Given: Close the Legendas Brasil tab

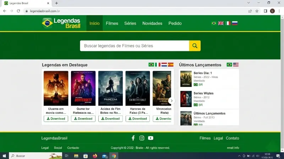Looking at the screenshot, I should 48,3.
